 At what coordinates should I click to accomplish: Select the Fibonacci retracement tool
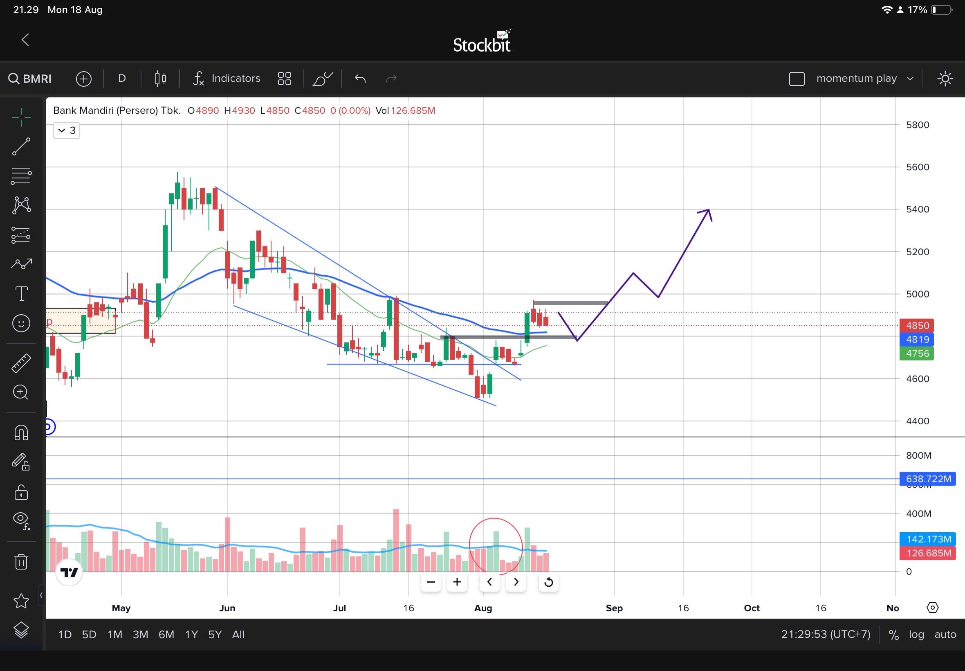tap(21, 176)
